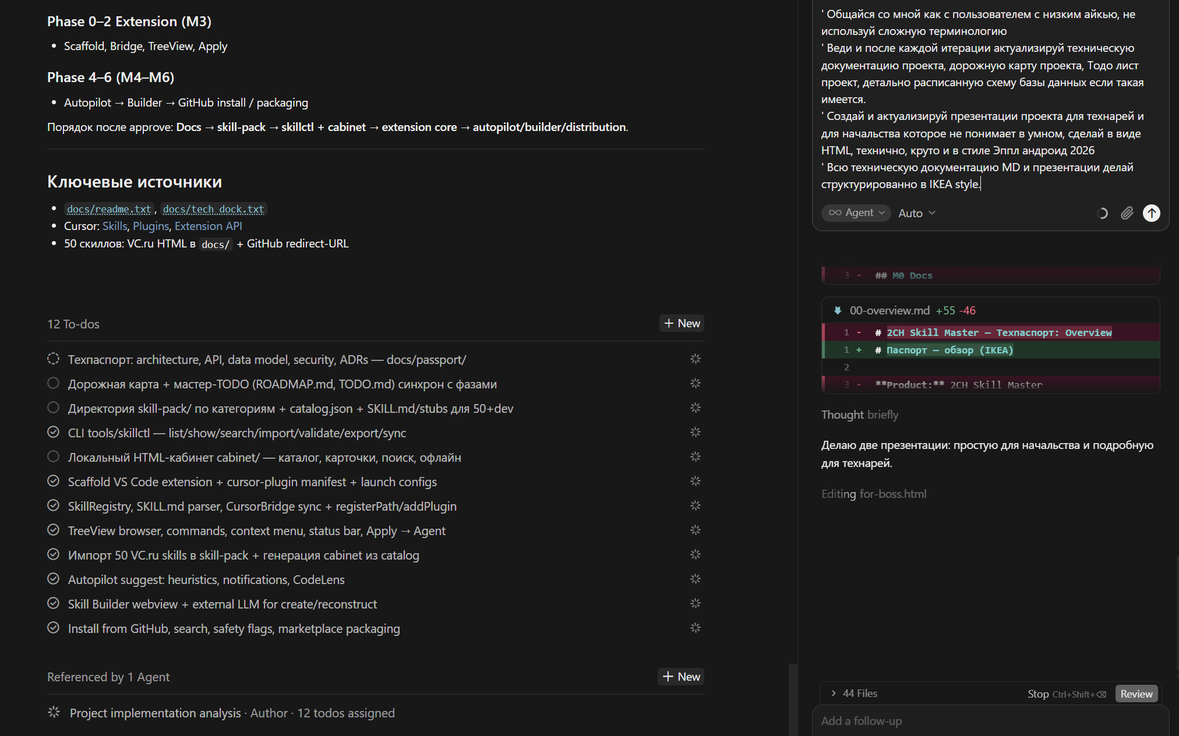
Task: Click agent icon on Дорожная карта row
Action: tap(695, 383)
